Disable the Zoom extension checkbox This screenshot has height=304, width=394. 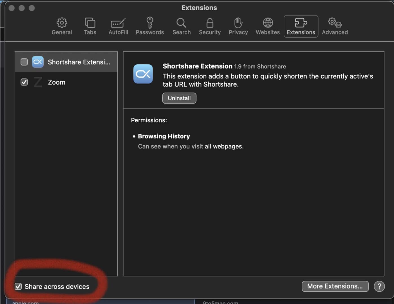(24, 82)
